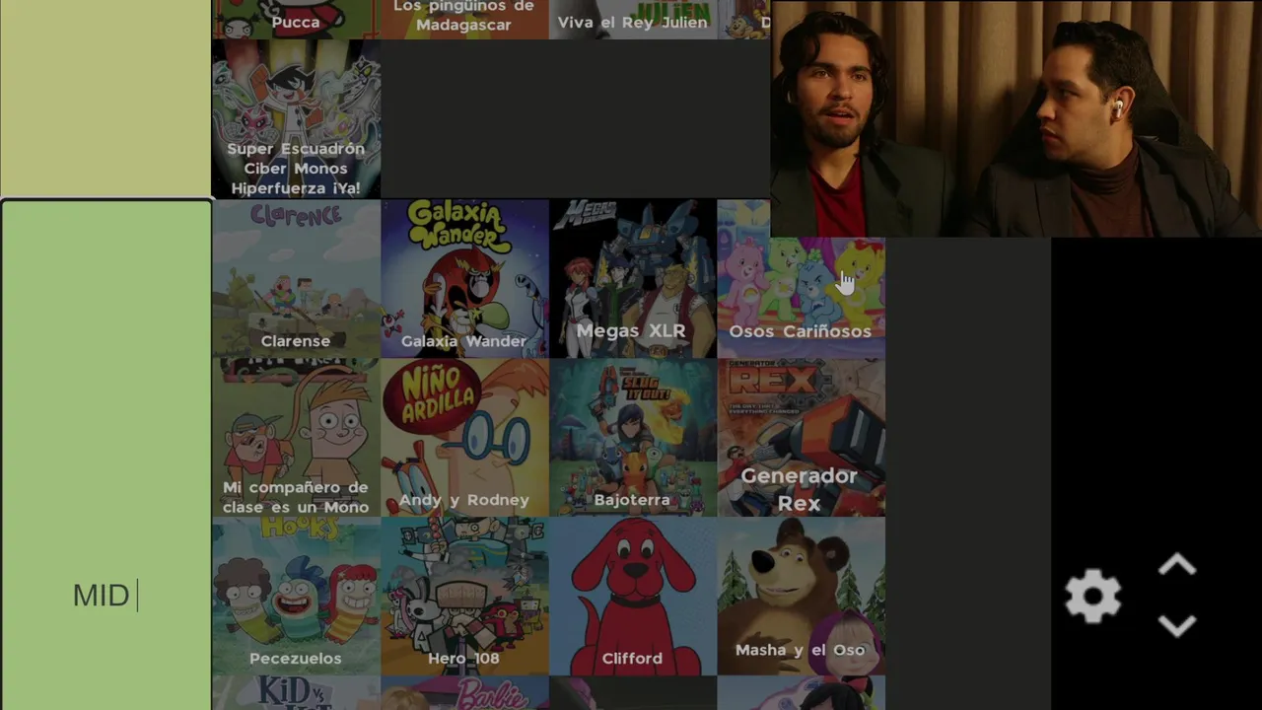Screen dimensions: 1262x710
Task: Select the Pucca thumbnail
Action: point(296,20)
